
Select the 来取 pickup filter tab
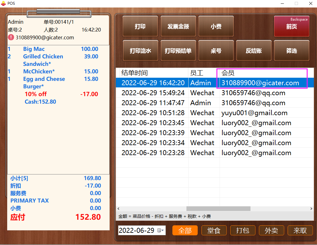(x=300, y=230)
